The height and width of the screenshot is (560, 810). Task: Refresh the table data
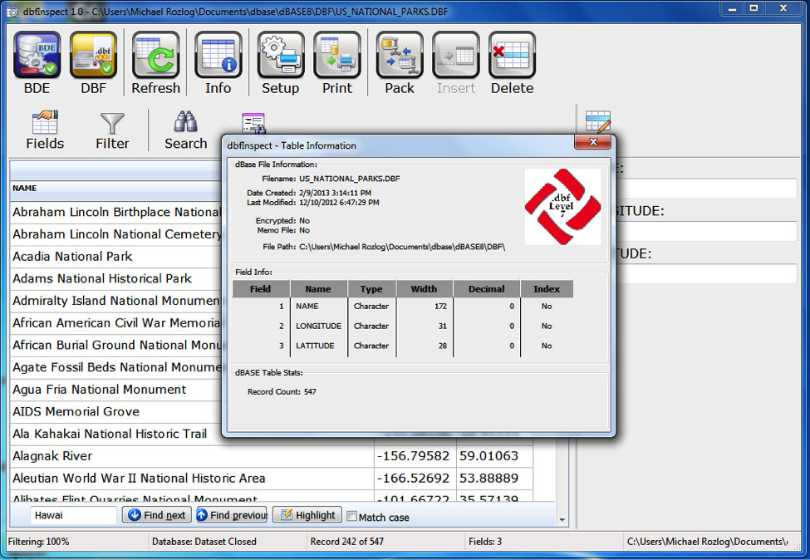click(155, 63)
